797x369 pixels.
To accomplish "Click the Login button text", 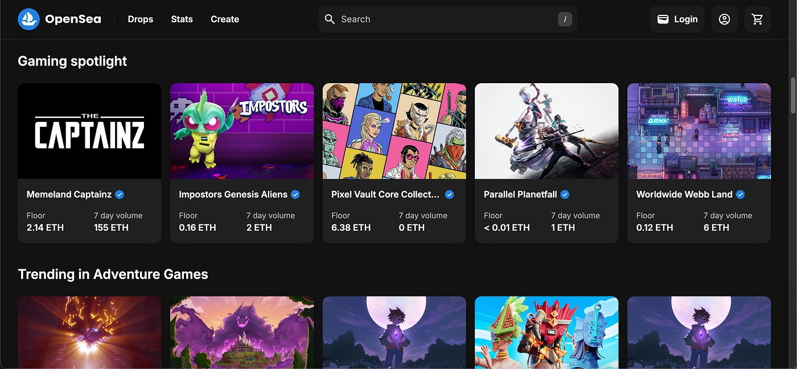I will coord(686,19).
